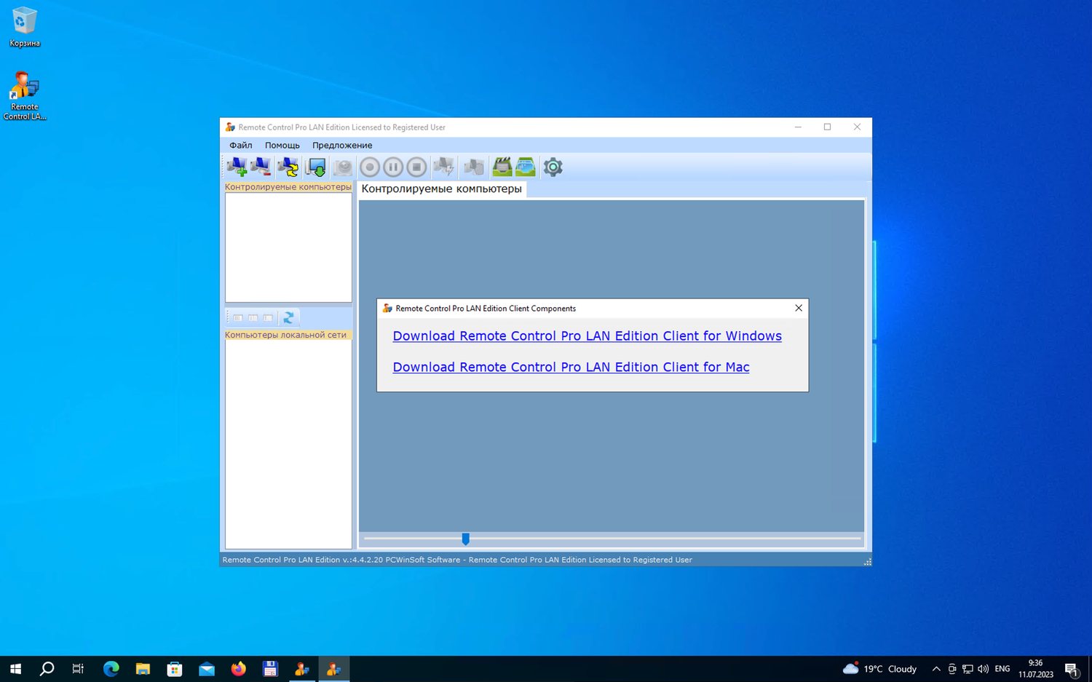Click the middle of three grey grid icons

pos(253,318)
